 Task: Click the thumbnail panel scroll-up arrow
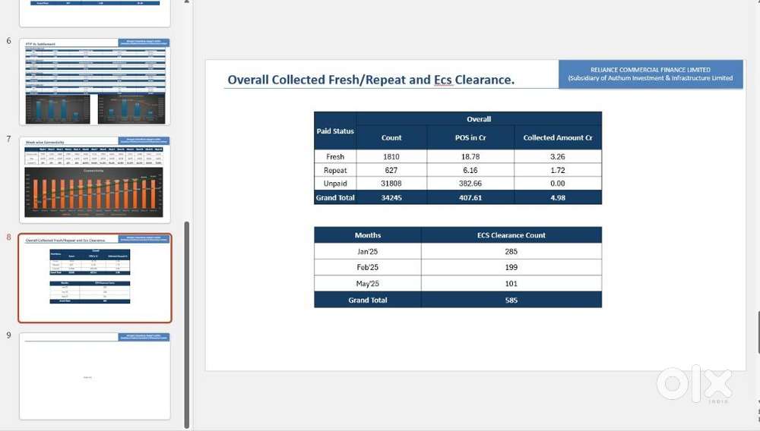click(188, 5)
